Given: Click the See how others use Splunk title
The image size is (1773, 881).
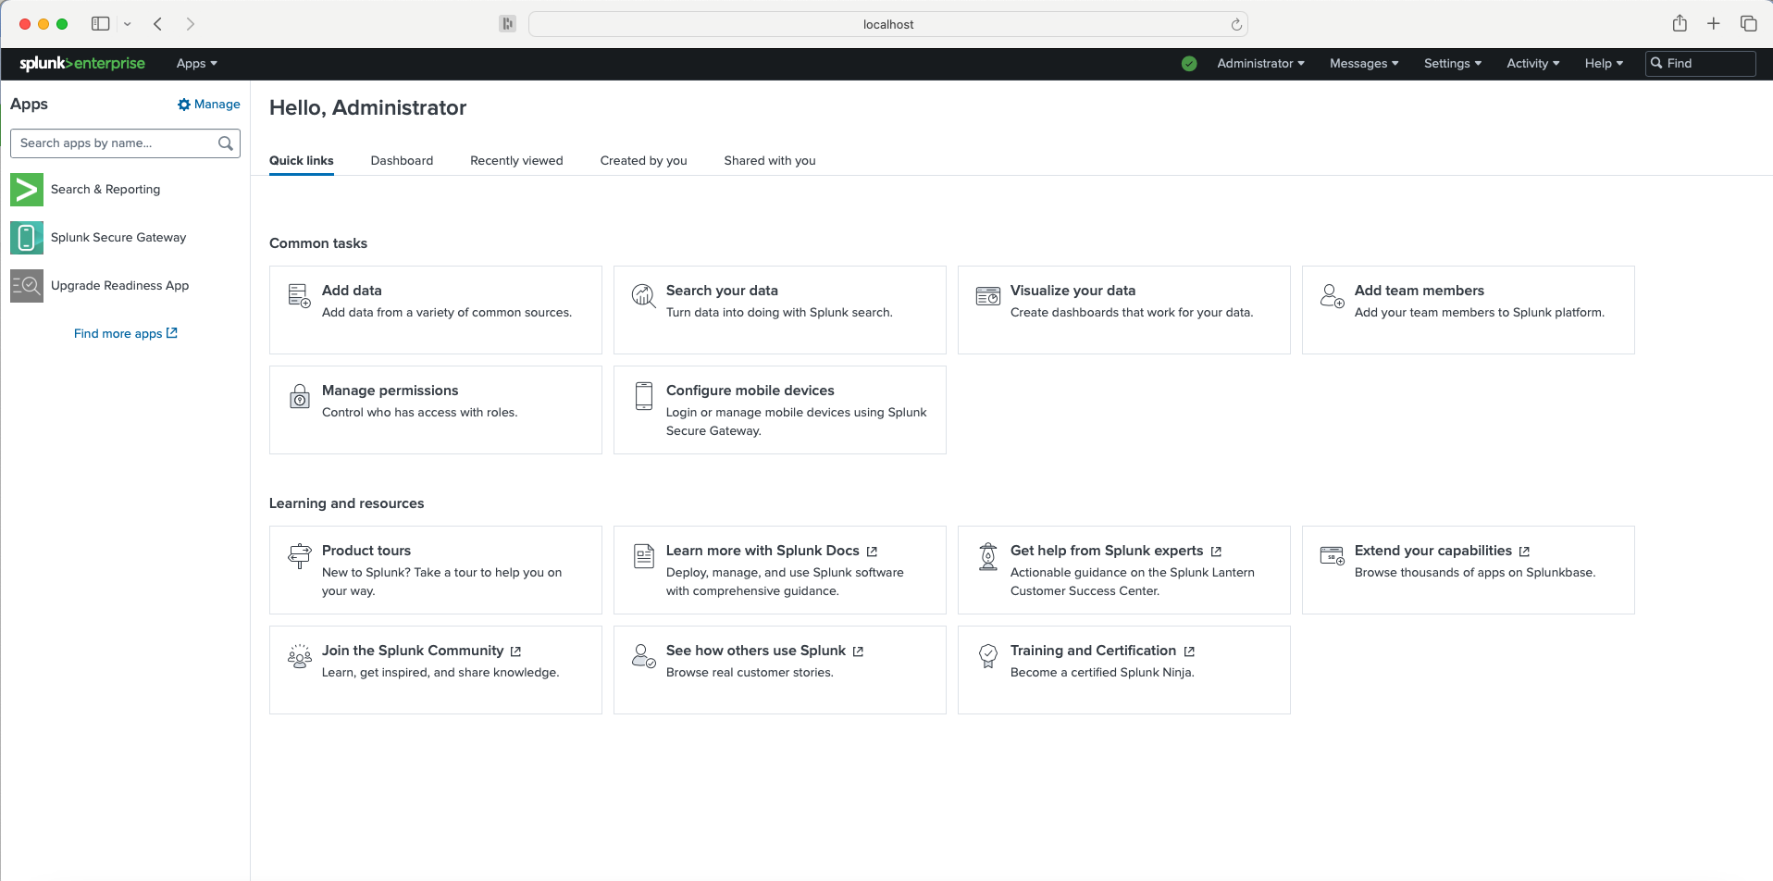Looking at the screenshot, I should (x=756, y=651).
